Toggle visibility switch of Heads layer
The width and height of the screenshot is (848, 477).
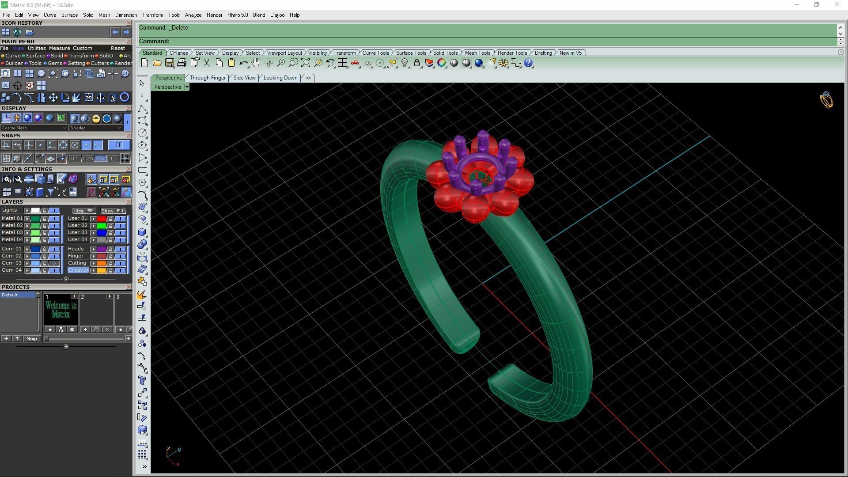click(x=120, y=249)
